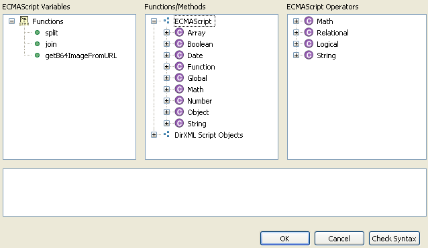Select the join function item
This screenshot has height=248, width=428.
[51, 44]
